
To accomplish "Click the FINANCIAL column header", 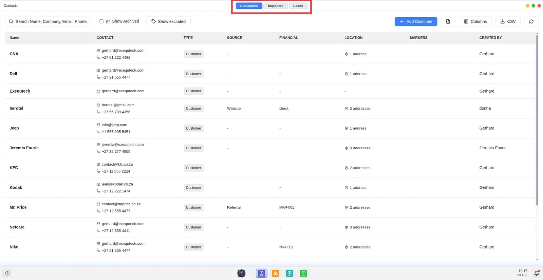I will 288,38.
